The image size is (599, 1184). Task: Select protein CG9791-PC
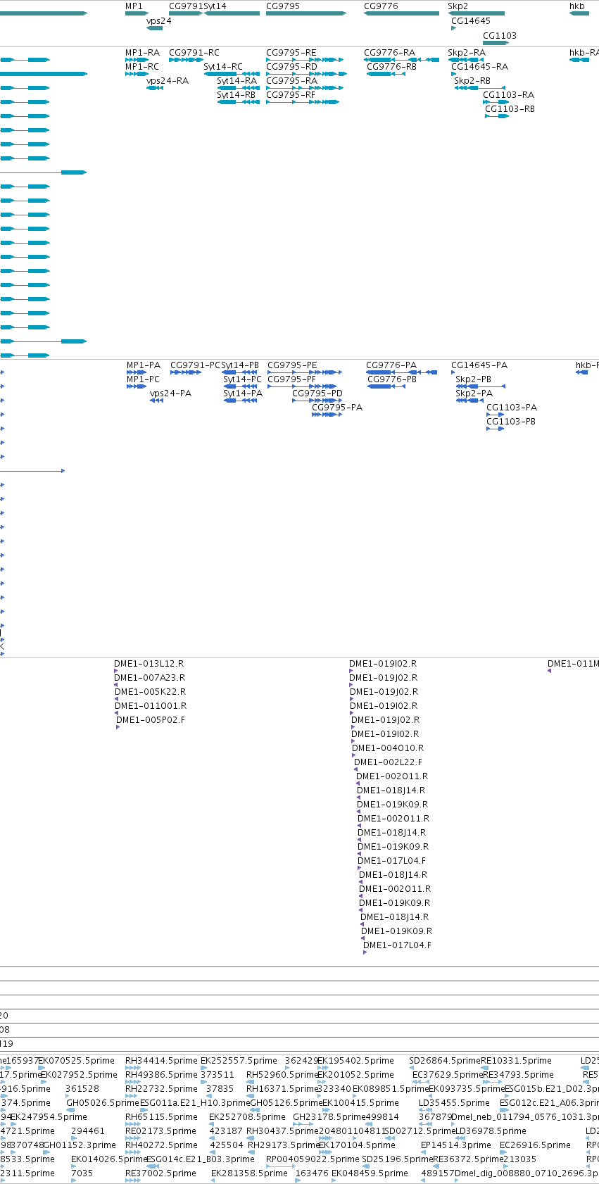click(x=196, y=365)
